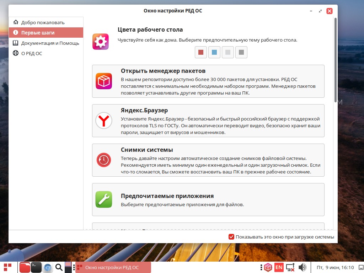
Task: Go to the О РЕД ОС page
Action: pos(46,53)
